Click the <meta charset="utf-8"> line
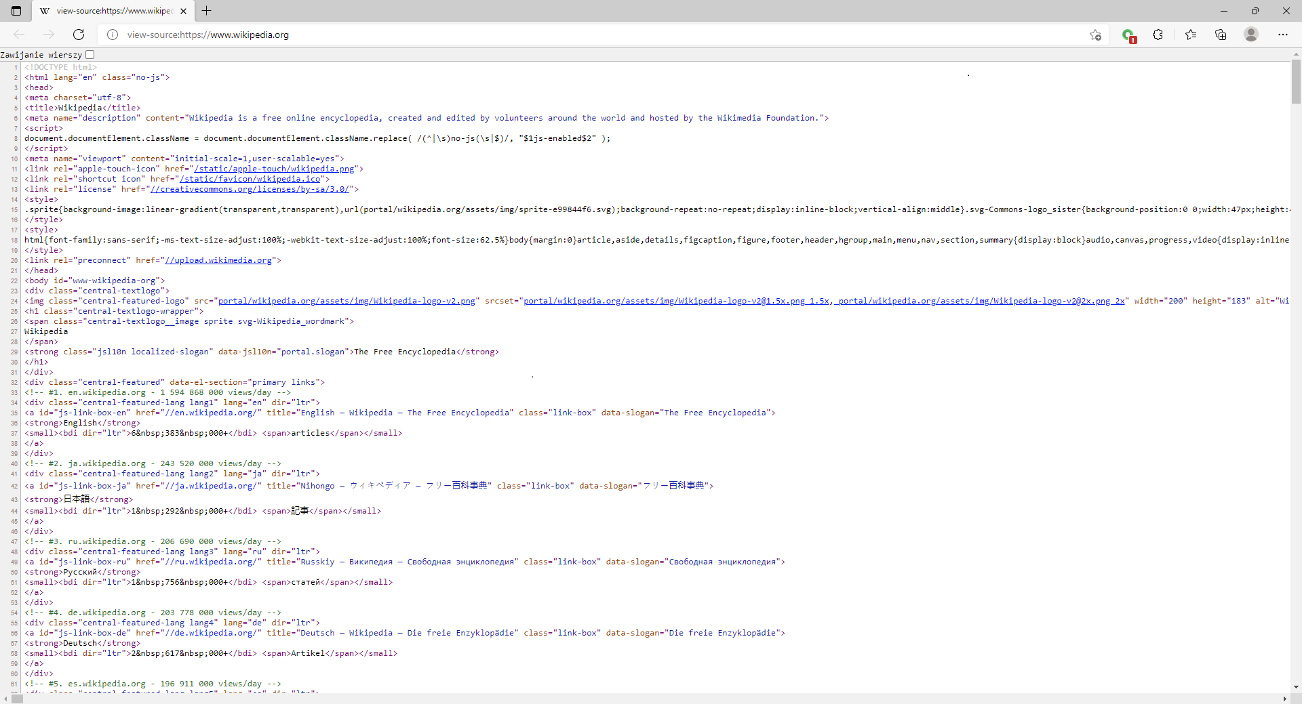The width and height of the screenshot is (1302, 704). (x=78, y=98)
